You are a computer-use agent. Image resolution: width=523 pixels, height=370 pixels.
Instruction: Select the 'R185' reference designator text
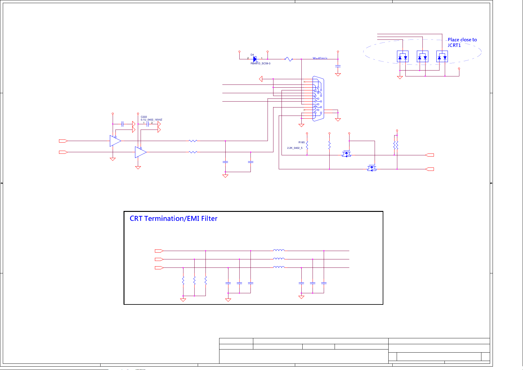[301, 143]
